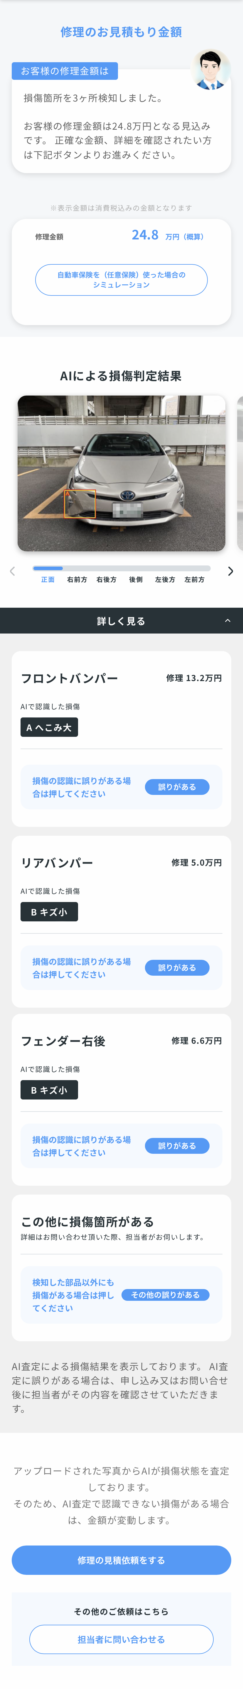
Task: Open the 自動車保険 simulation button
Action: [x=121, y=280]
